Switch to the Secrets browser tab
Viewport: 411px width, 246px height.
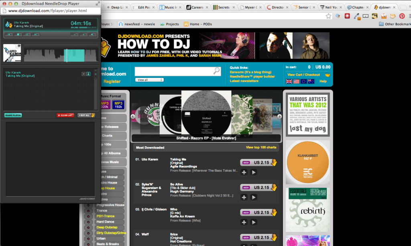point(224,7)
